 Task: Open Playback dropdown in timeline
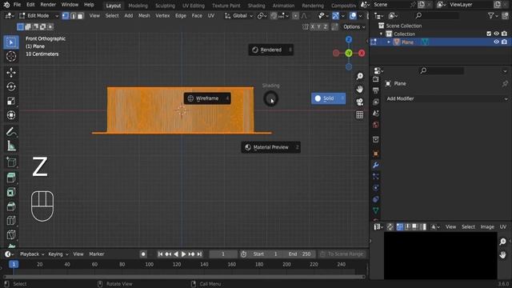pyautogui.click(x=32, y=254)
